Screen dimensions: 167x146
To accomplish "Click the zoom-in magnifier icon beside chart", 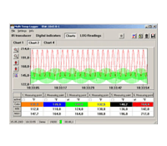I will pyautogui.click(x=16, y=50).
